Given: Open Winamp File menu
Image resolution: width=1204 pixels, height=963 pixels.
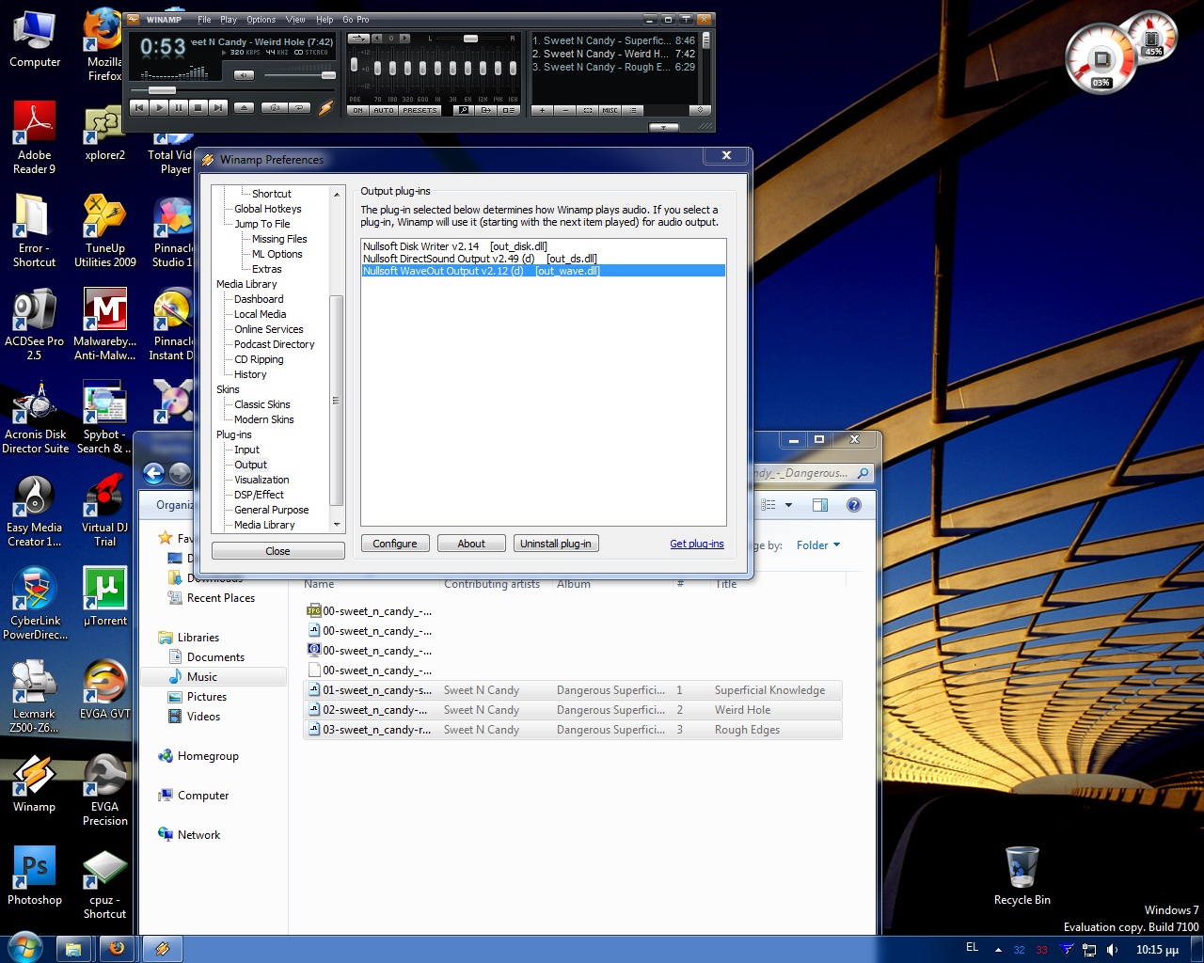Looking at the screenshot, I should click(x=204, y=20).
